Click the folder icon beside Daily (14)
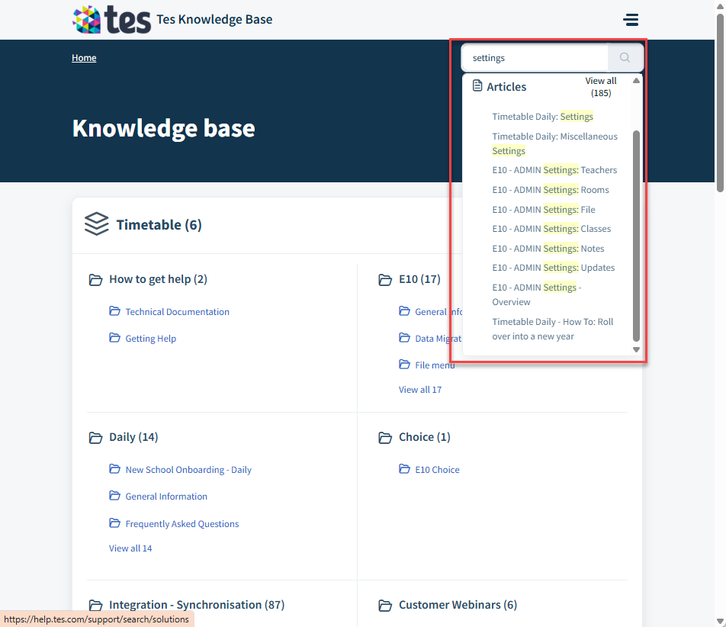726x627 pixels. tap(95, 438)
